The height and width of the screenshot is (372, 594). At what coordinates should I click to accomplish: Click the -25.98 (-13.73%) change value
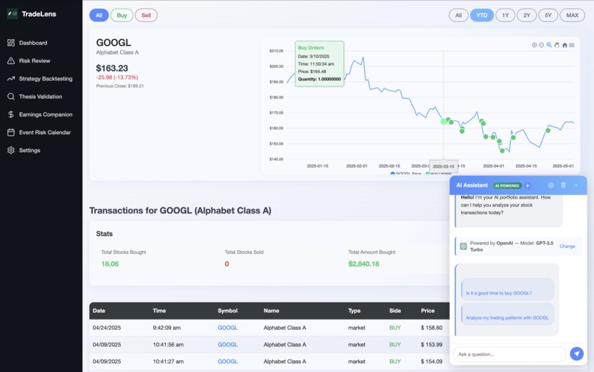pos(117,77)
